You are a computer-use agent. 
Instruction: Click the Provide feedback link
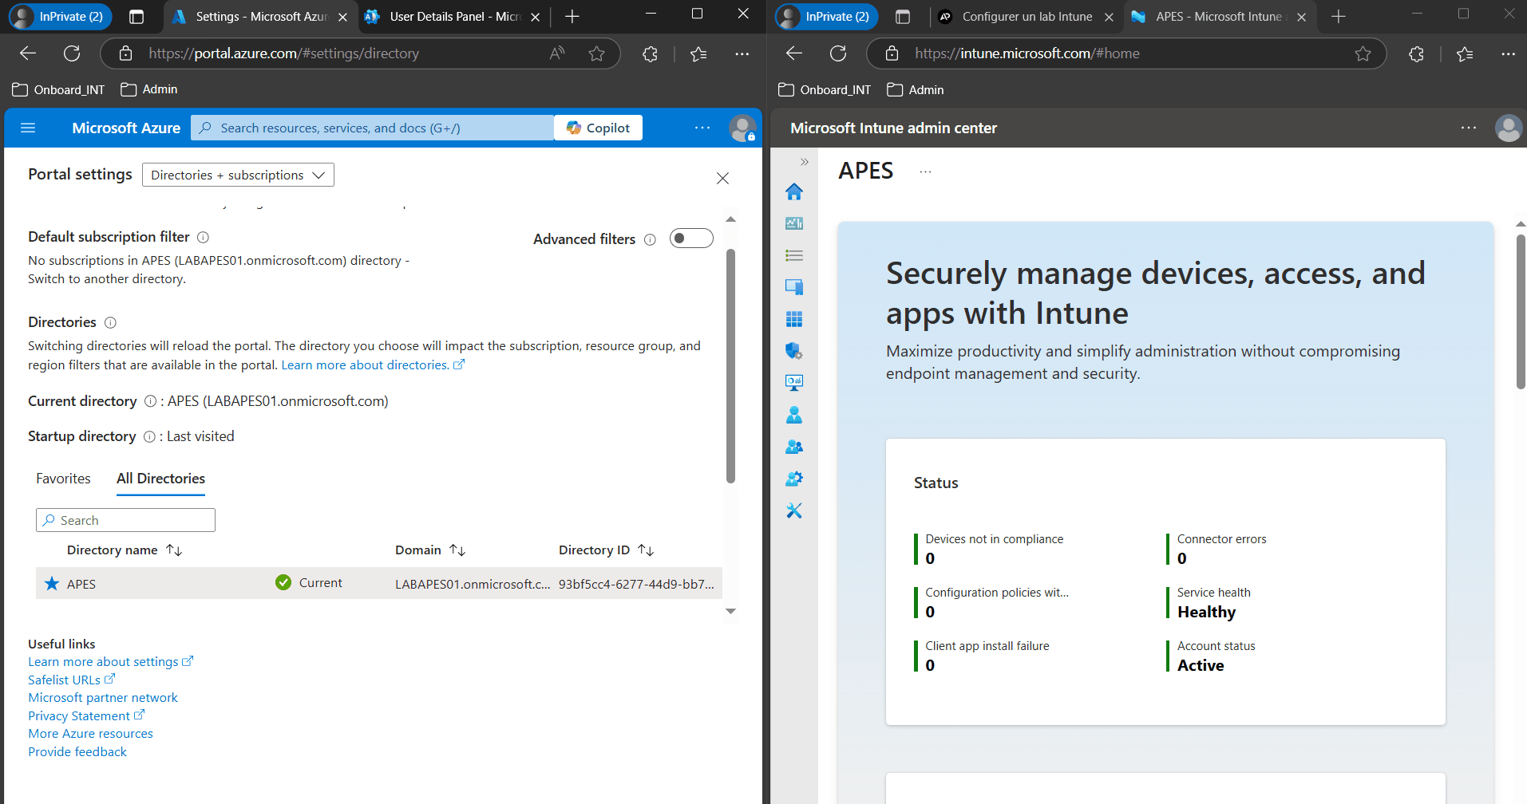tap(77, 751)
